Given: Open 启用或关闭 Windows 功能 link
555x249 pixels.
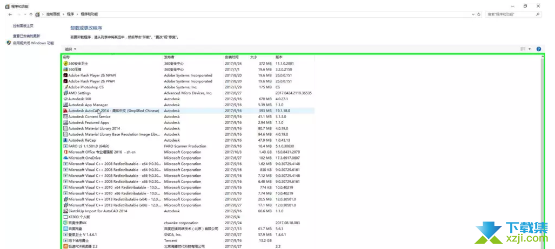Looking at the screenshot, I should coord(34,43).
